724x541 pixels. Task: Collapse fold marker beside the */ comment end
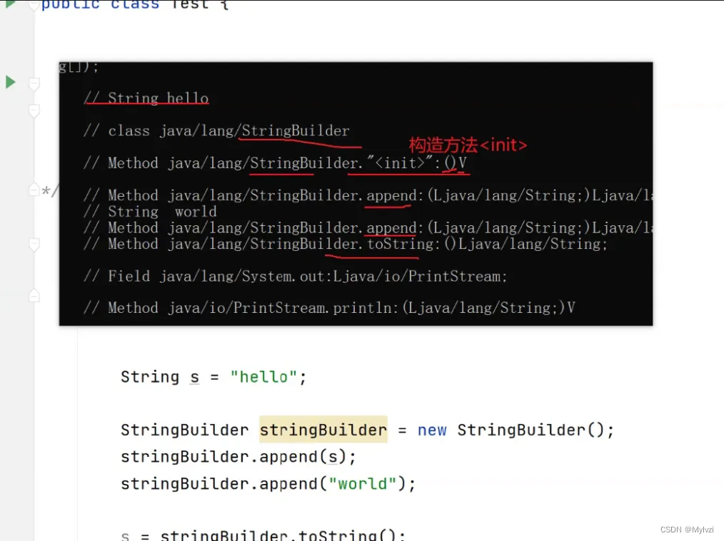(34, 190)
